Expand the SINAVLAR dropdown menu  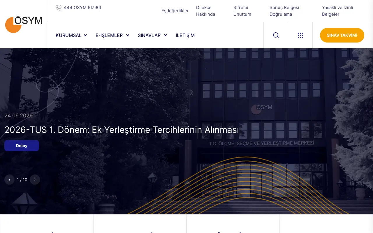coord(152,35)
